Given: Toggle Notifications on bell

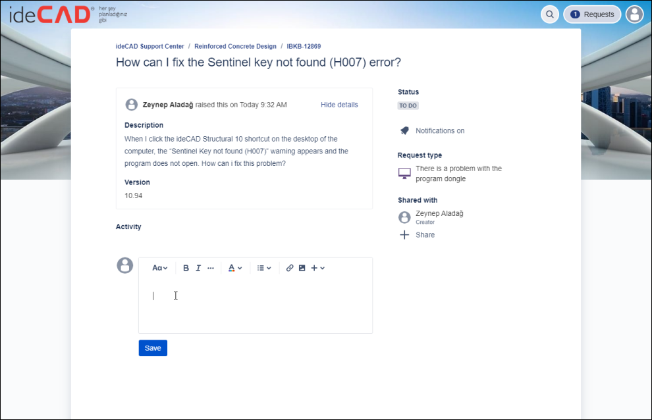Looking at the screenshot, I should [404, 130].
